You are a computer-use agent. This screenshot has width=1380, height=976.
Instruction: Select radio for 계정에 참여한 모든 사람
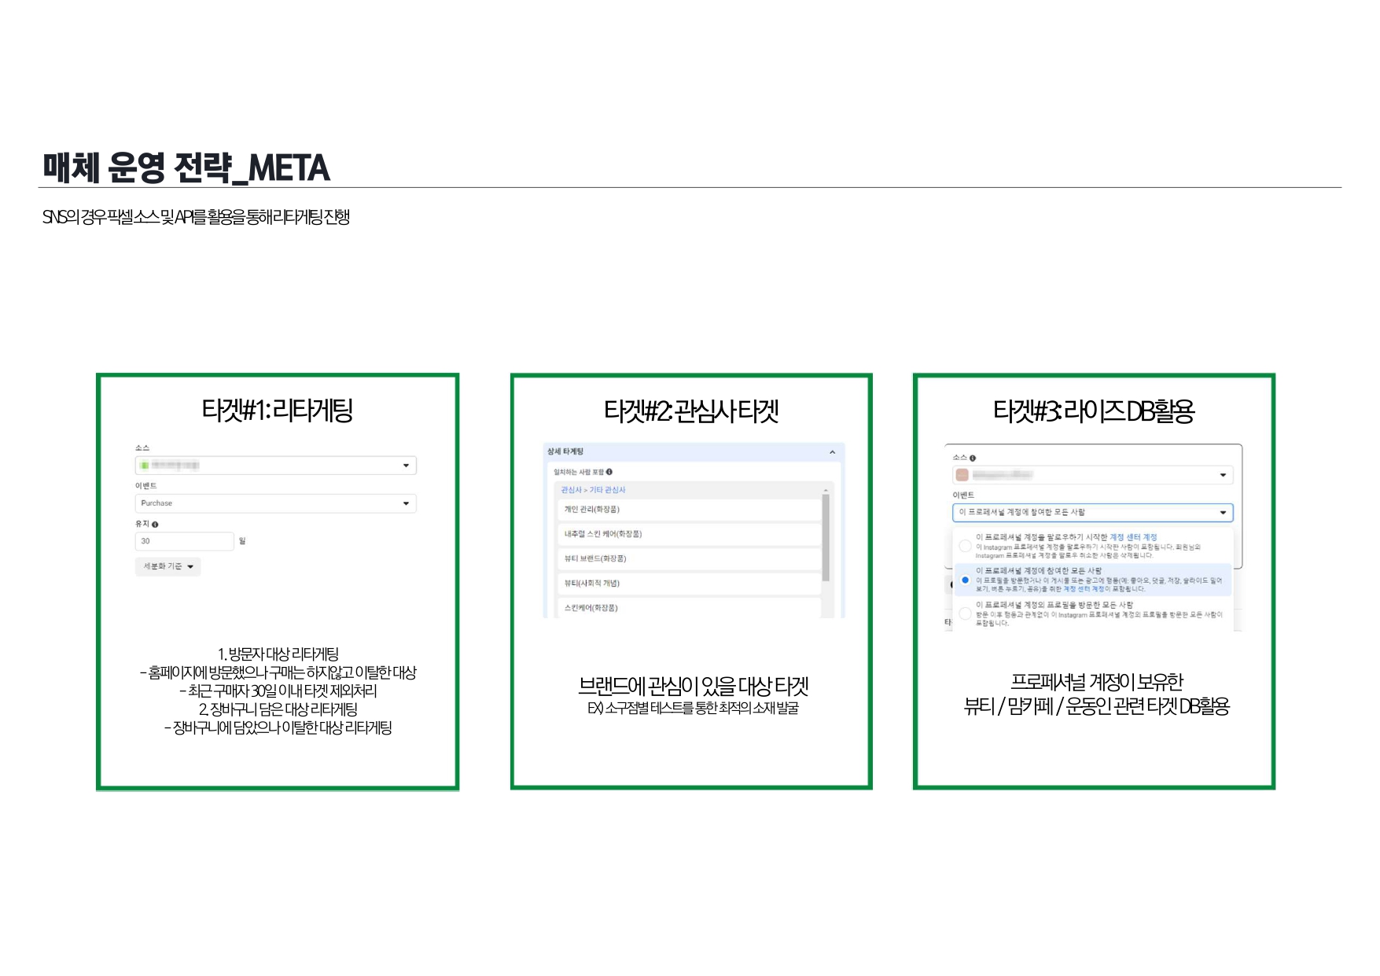965,580
